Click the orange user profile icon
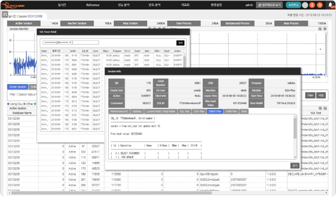 (x=312, y=5)
